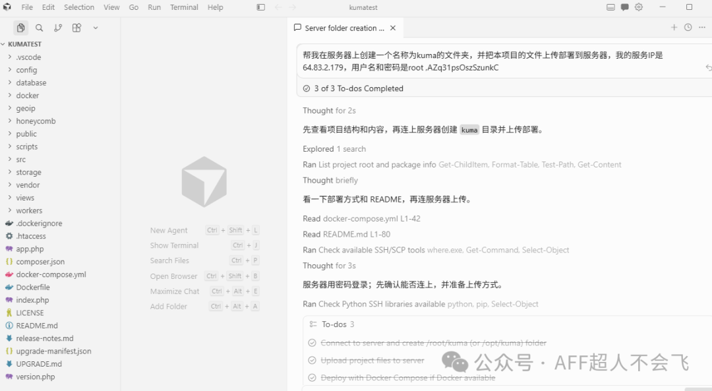Click Show Terminal shortcut entry

click(x=204, y=245)
